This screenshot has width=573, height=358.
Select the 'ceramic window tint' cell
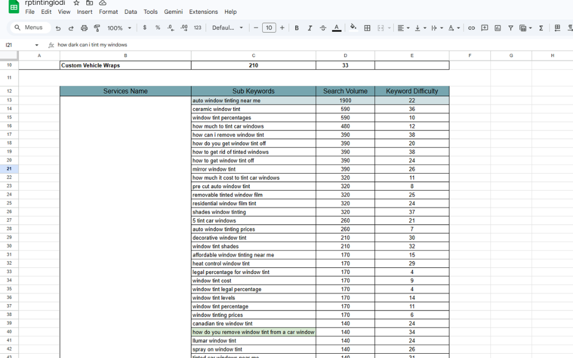click(x=253, y=109)
